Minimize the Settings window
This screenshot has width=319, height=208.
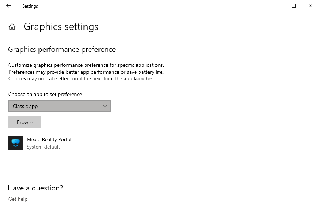(x=277, y=6)
